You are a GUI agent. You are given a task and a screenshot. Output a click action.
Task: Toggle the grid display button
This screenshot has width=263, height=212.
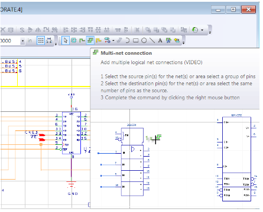[41, 41]
